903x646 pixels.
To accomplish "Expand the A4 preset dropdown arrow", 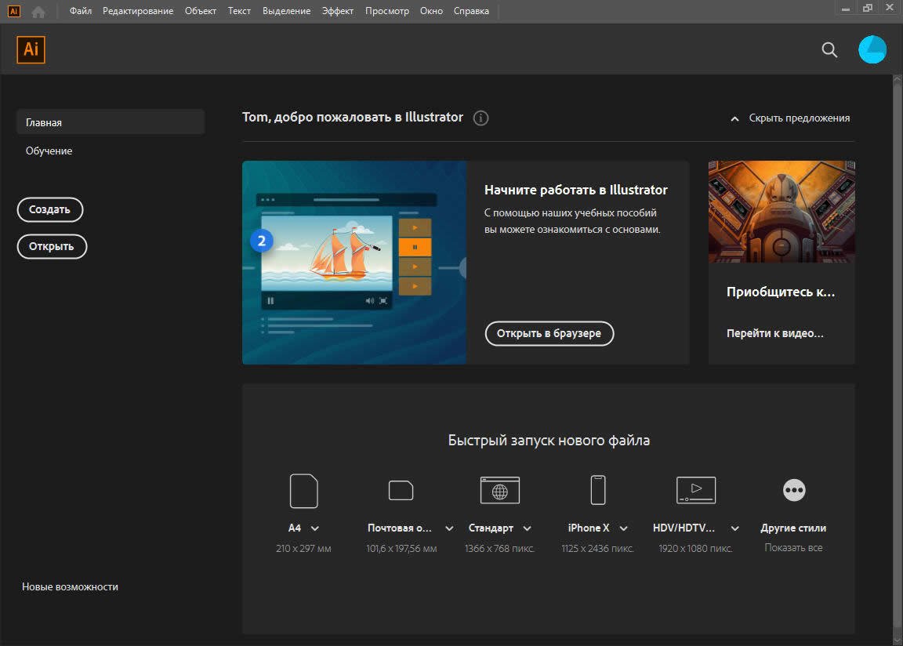I will [315, 528].
